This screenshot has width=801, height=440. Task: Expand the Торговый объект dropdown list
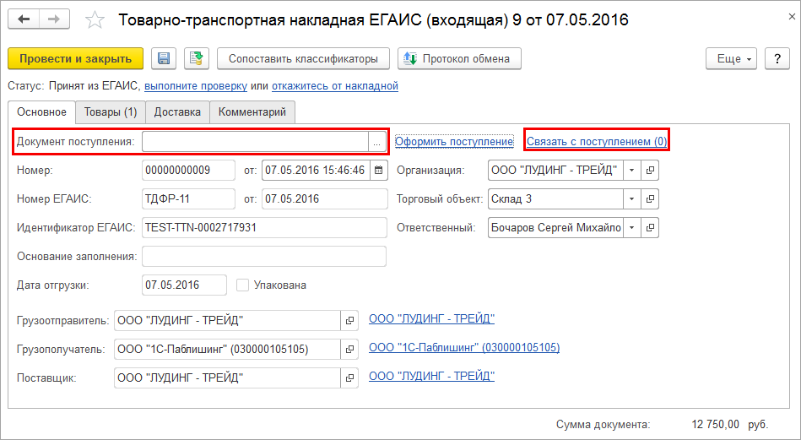tap(631, 199)
